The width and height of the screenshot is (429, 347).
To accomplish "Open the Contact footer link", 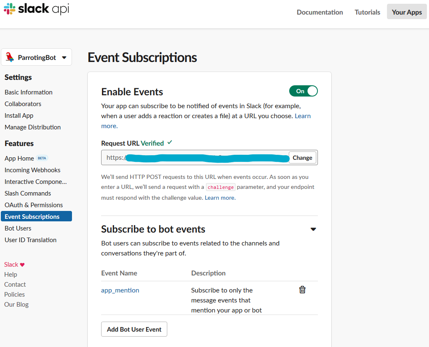I will (15, 285).
